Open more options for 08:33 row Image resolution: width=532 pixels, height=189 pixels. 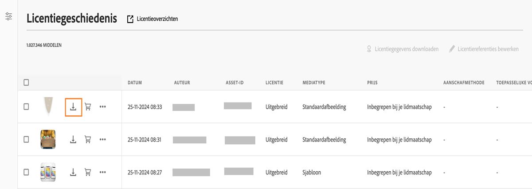tap(103, 107)
